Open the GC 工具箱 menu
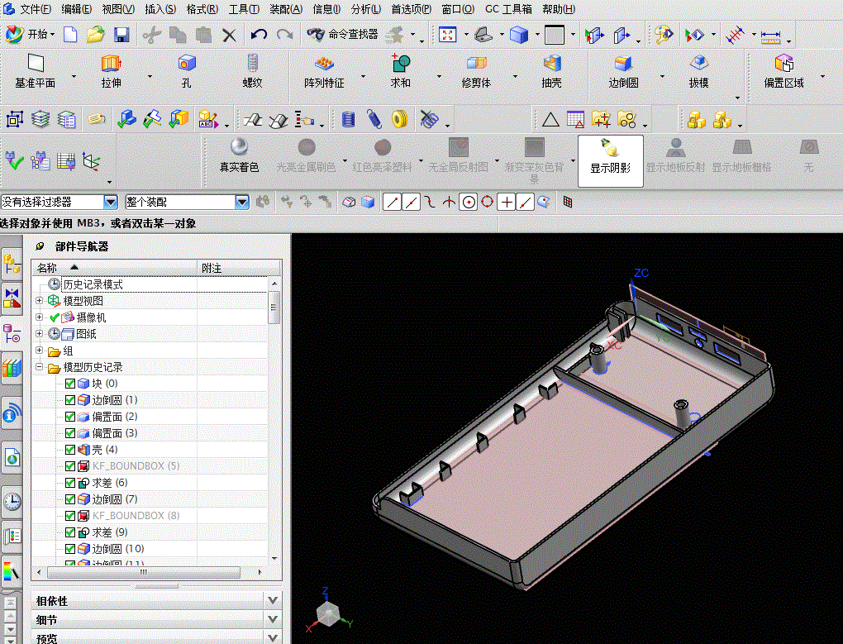Screen dimensions: 843x644 [x=508, y=9]
